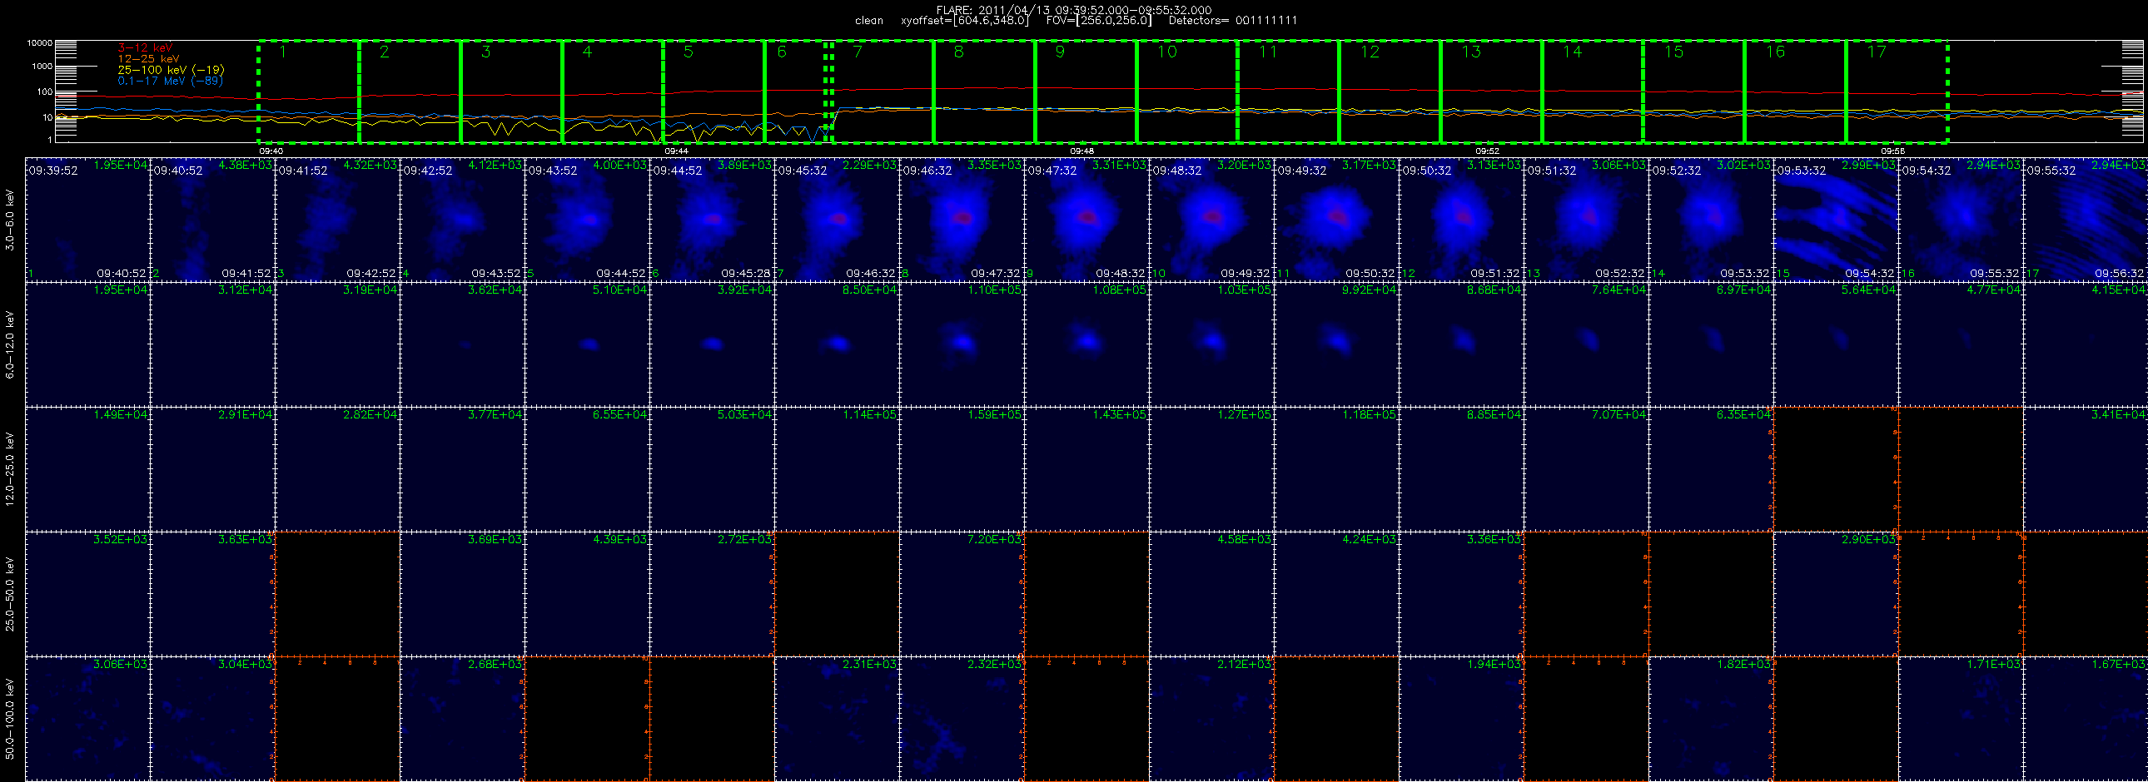This screenshot has height=782, width=2148.
Task: Click the 4.39E+03 value in the 25-50 keV row
Action: pyautogui.click(x=620, y=540)
